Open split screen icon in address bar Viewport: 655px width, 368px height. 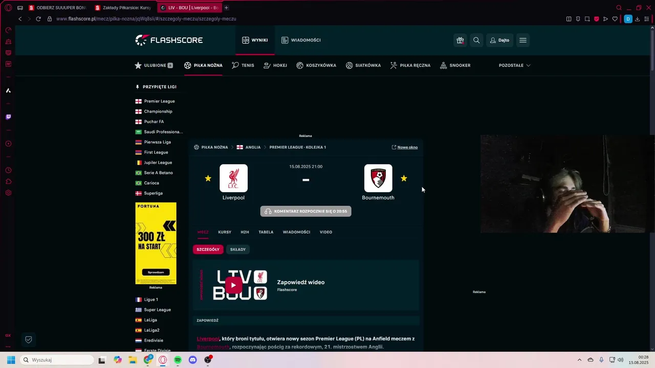click(569, 19)
